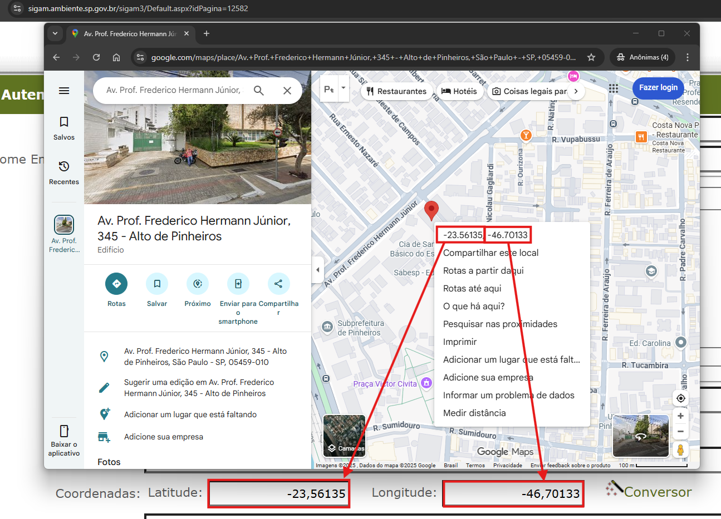Click the Conversor link
Image resolution: width=721 pixels, height=519 pixels.
(x=657, y=492)
